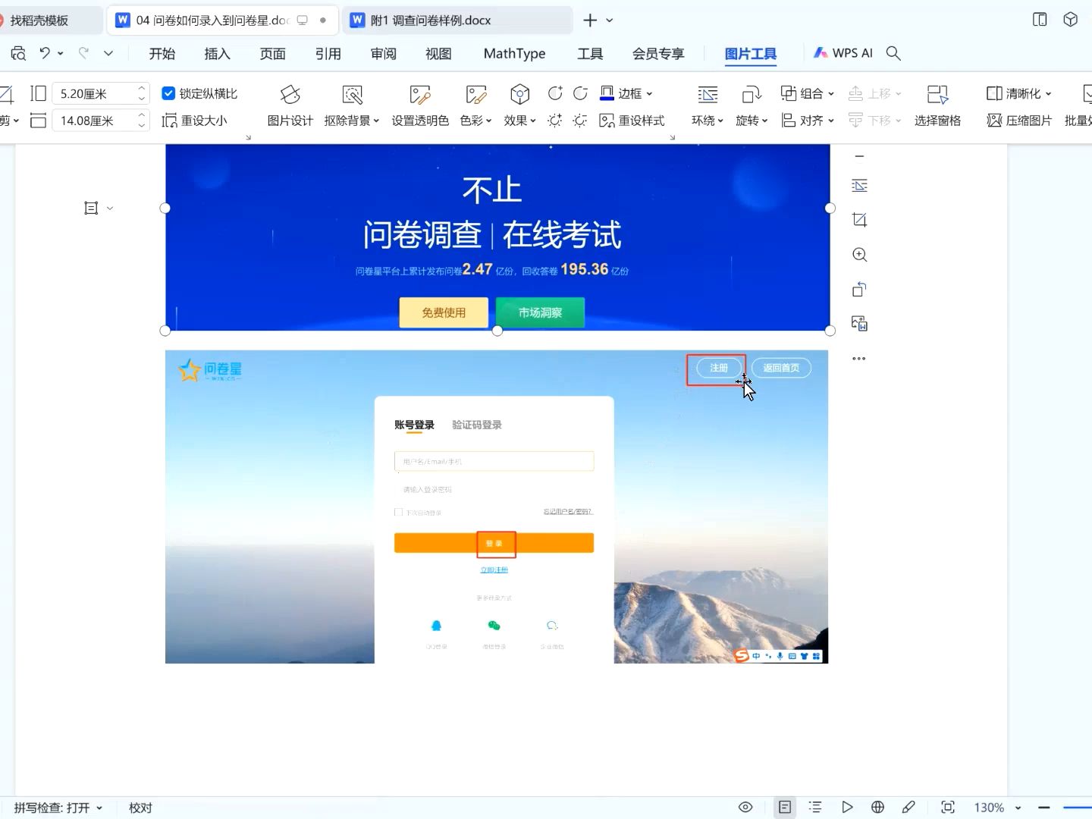Open the Sharpen (清晰化) dropdown
The height and width of the screenshot is (819, 1092).
[1019, 93]
